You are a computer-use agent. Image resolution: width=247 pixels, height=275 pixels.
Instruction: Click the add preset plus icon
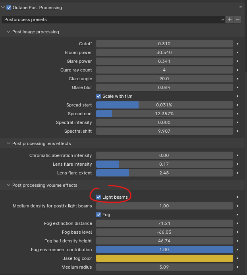coord(230,19)
